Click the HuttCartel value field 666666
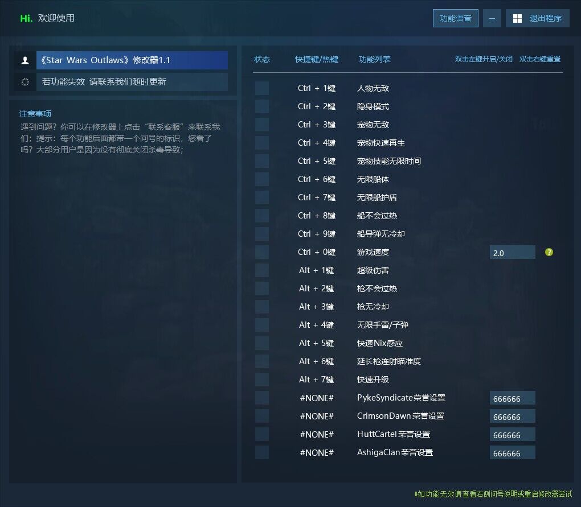Screen dimensions: 581x507 [513, 435]
